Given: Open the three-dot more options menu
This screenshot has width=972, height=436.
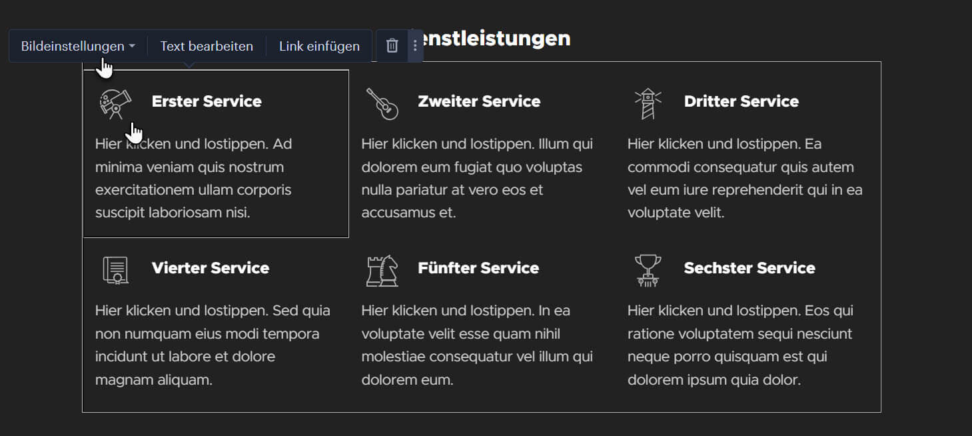Looking at the screenshot, I should click(x=415, y=45).
